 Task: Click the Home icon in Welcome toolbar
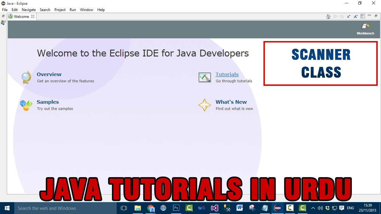pos(328,16)
